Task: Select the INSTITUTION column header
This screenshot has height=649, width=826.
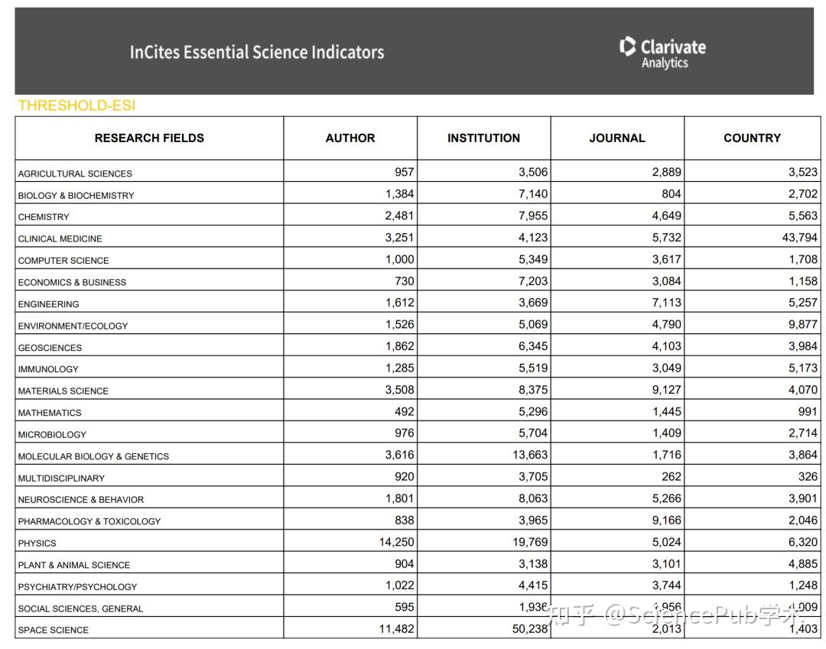Action: (x=483, y=138)
